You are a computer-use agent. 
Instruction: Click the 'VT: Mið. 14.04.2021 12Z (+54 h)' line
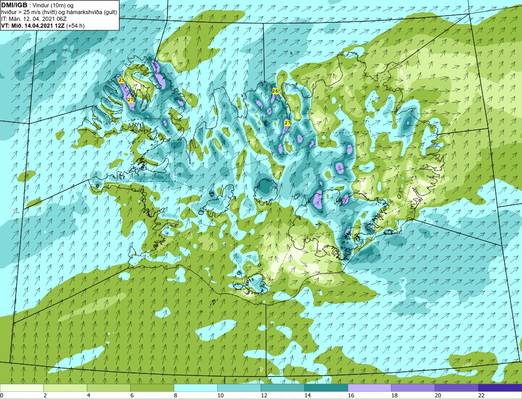pyautogui.click(x=43, y=26)
